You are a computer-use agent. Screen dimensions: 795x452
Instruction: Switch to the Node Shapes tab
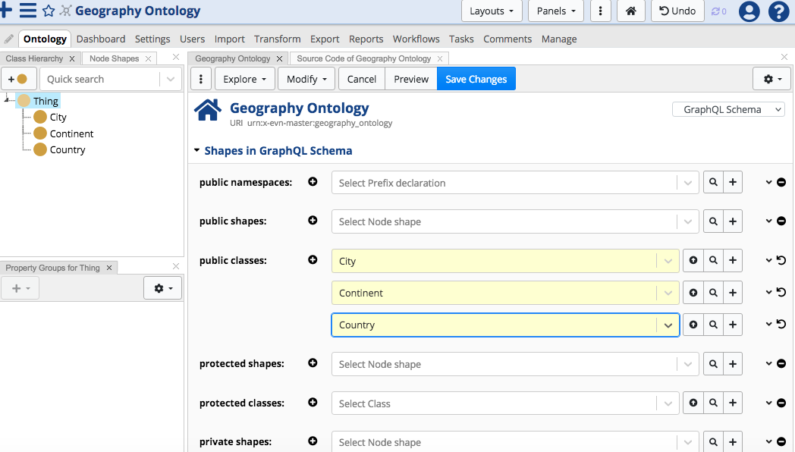113,58
